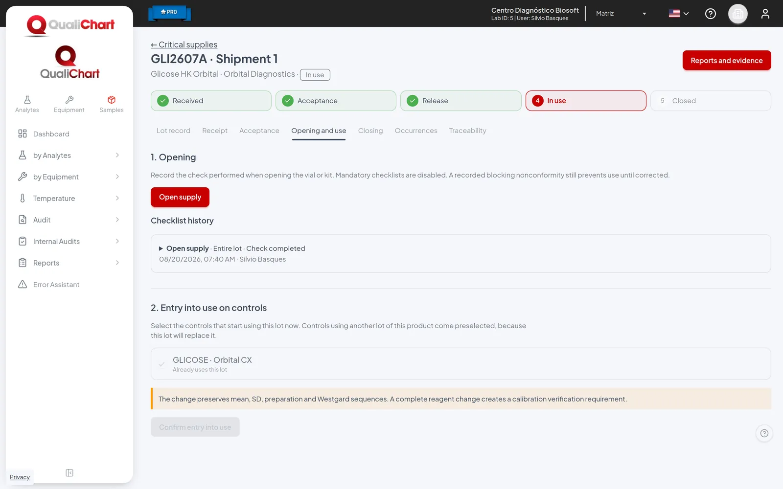The width and height of the screenshot is (783, 489).
Task: Select the Closed step in progress bar
Action: click(711, 101)
